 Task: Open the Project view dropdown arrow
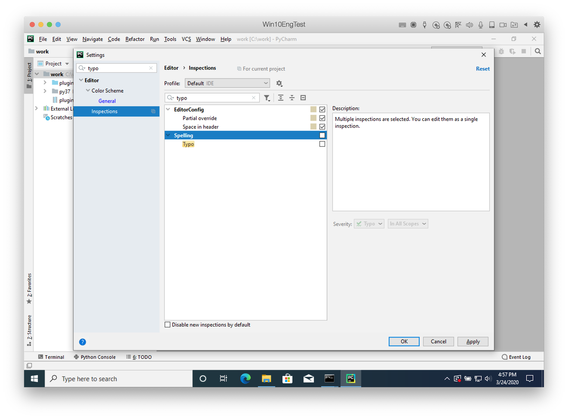(x=67, y=64)
